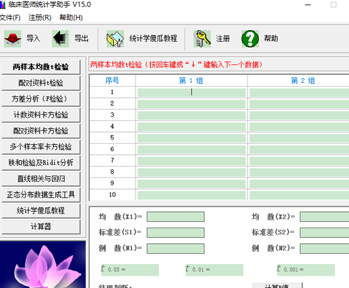Click the 第 1 组 column header
349x288 pixels.
point(191,80)
